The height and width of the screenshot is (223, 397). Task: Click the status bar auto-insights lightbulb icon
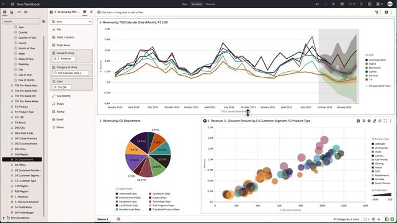click(373, 219)
